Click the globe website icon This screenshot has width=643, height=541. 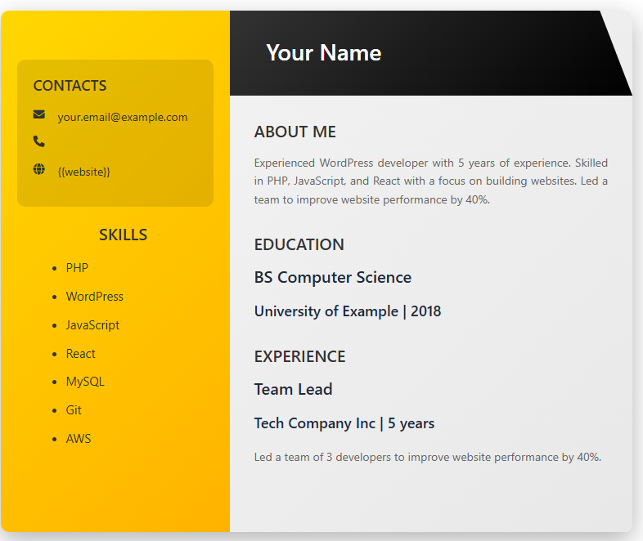click(39, 169)
